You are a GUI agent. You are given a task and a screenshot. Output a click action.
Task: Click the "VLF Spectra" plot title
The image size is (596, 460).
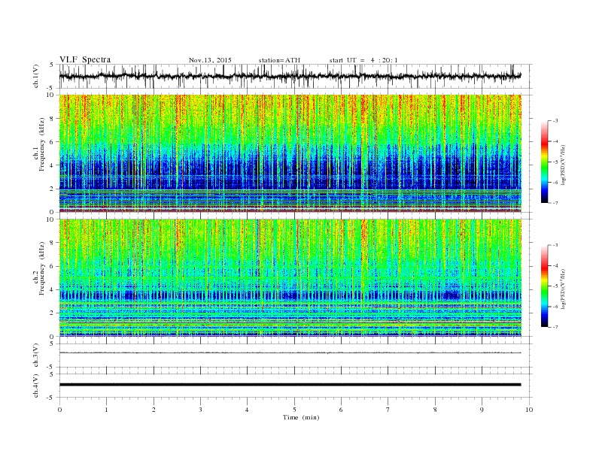[x=85, y=59]
